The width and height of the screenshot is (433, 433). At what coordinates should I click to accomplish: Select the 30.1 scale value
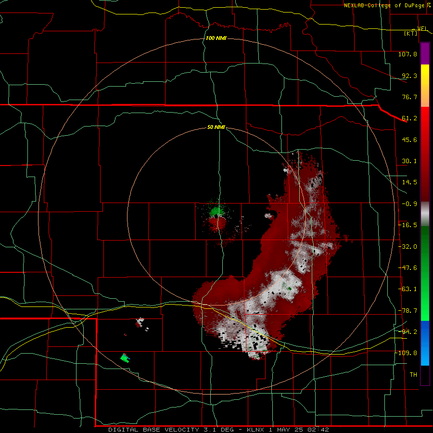pos(409,161)
